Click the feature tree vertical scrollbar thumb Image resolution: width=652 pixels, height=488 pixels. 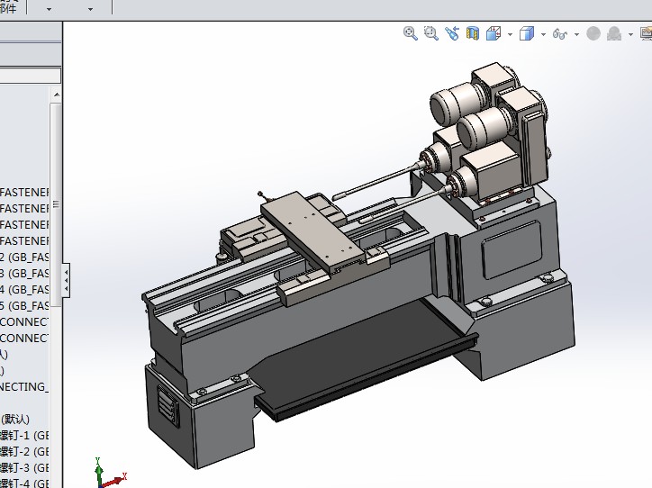click(56, 204)
